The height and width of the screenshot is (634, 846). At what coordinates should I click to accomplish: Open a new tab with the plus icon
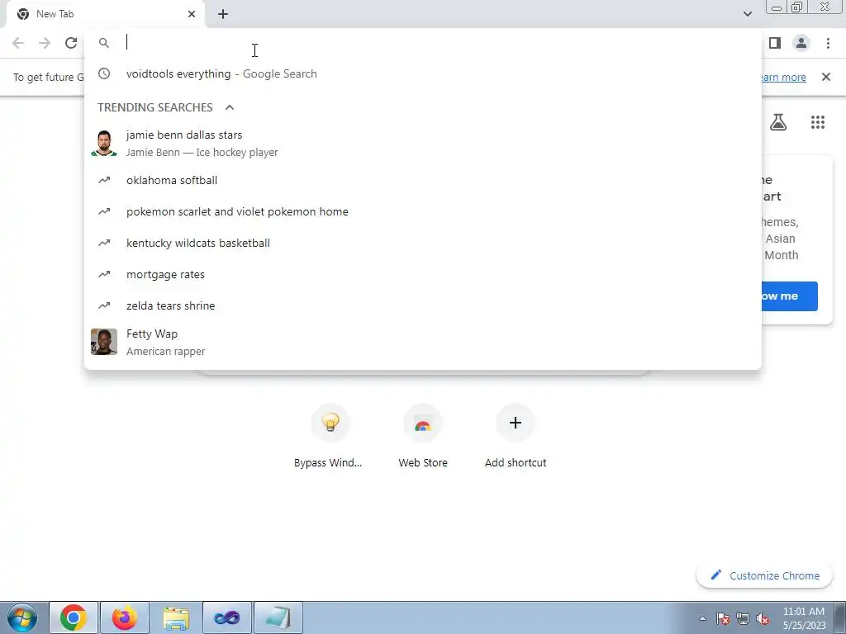click(x=223, y=14)
